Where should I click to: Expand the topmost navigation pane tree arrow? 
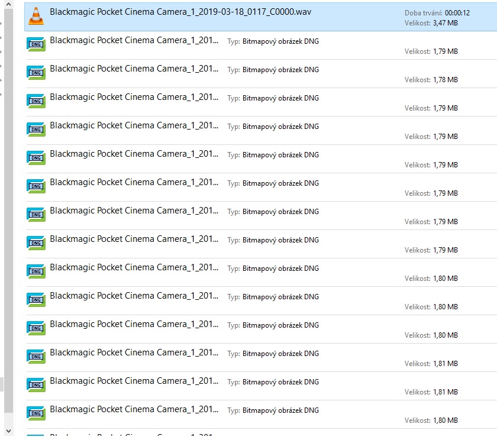point(1,24)
